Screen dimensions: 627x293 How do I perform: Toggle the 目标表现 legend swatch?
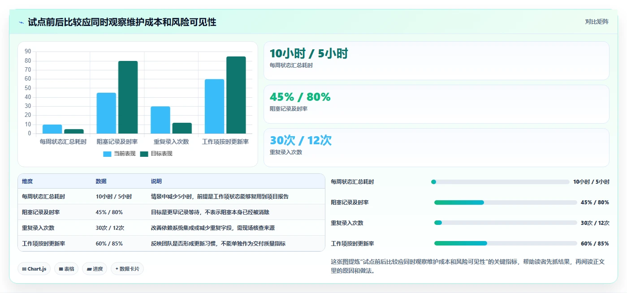point(144,154)
